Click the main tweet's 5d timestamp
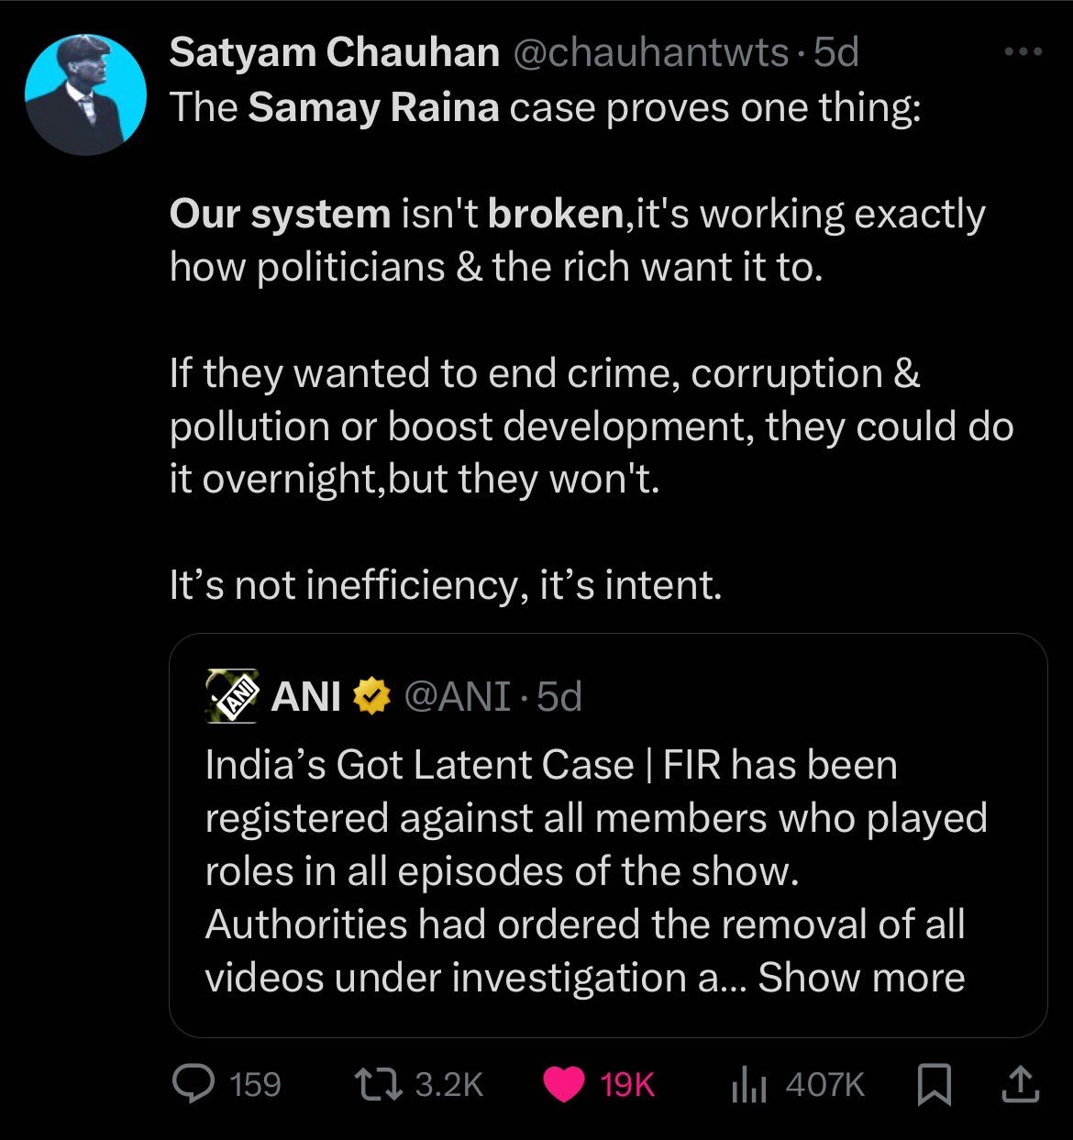Screen dimensions: 1073x1140 tap(836, 53)
